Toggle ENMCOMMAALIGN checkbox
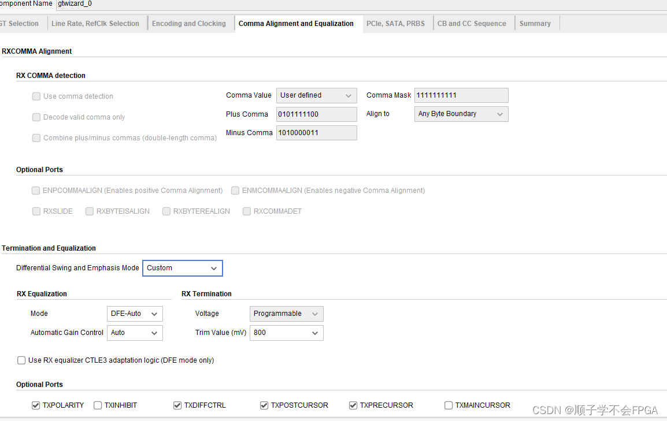667x421 pixels. click(x=235, y=191)
